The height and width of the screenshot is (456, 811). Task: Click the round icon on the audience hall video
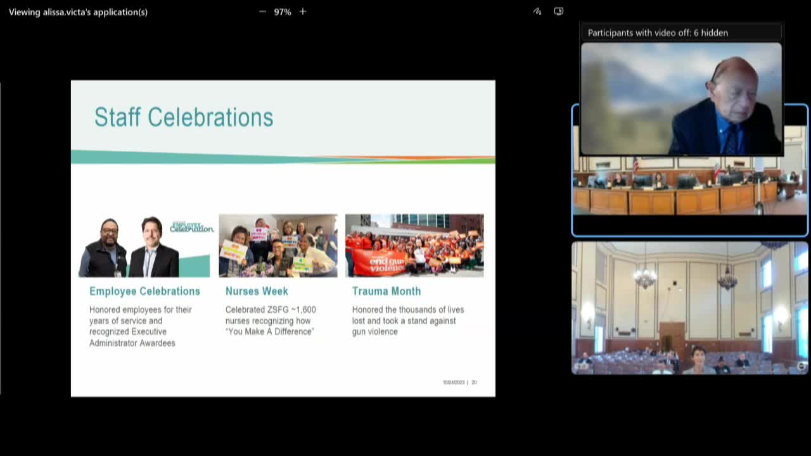(801, 365)
